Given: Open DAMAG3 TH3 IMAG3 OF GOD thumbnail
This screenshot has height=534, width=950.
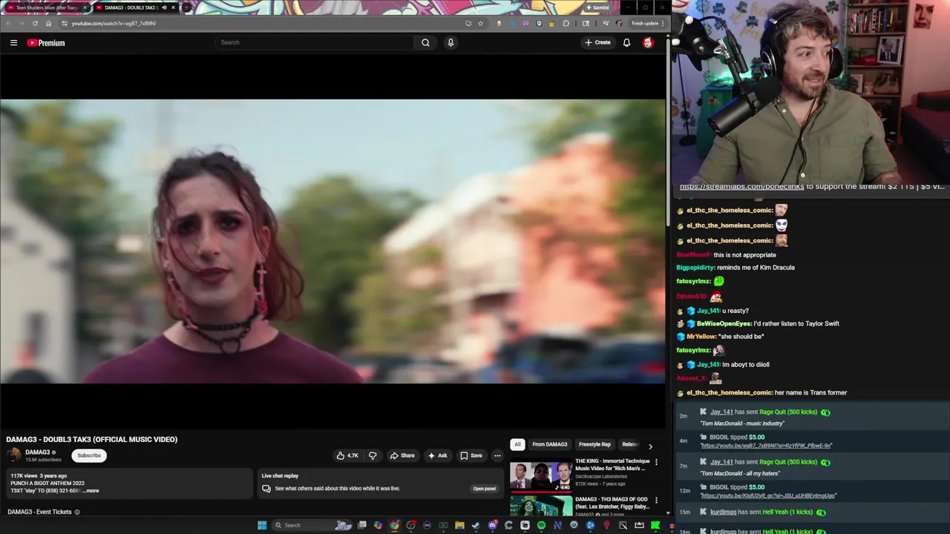Looking at the screenshot, I should coord(541,506).
